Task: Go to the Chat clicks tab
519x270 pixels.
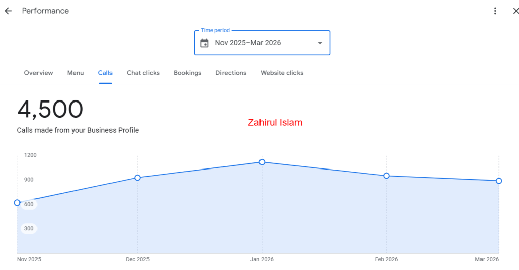Action: click(x=143, y=73)
